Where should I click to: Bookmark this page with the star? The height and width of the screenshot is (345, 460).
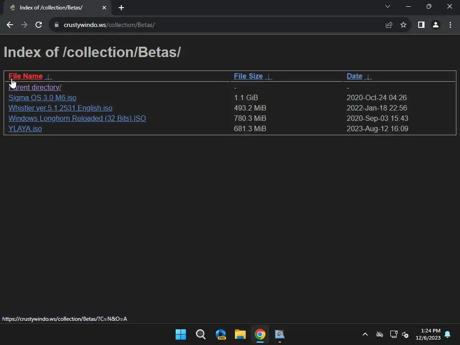pos(403,25)
